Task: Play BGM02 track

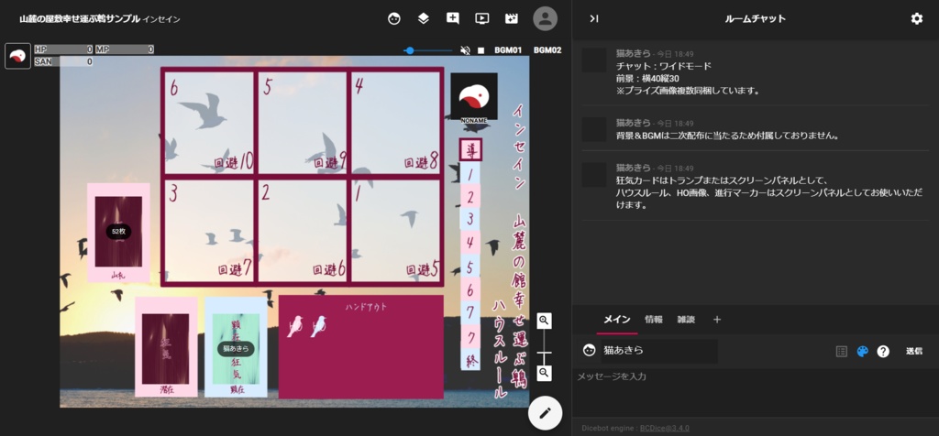Action: pos(547,50)
